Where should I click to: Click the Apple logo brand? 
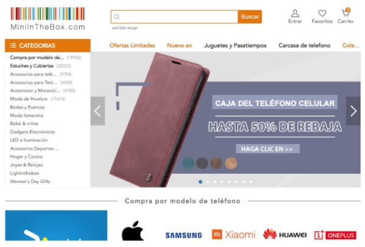click(x=133, y=231)
